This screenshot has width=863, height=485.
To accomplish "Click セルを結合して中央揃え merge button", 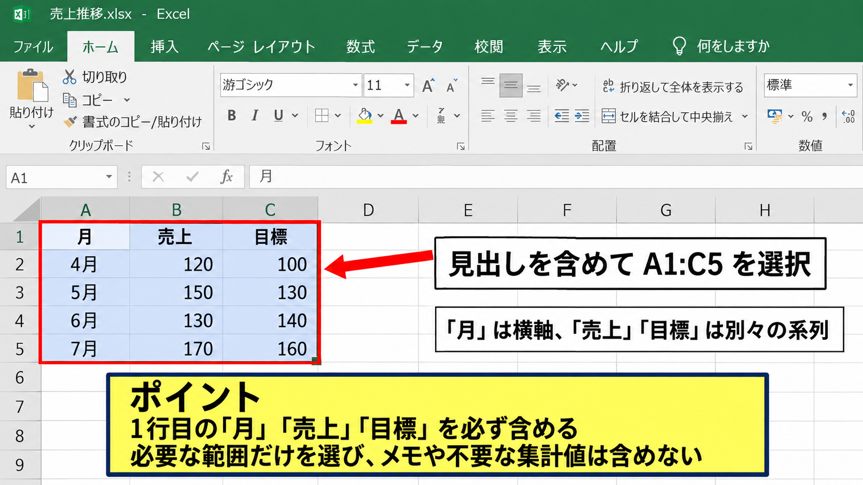I will (x=667, y=116).
